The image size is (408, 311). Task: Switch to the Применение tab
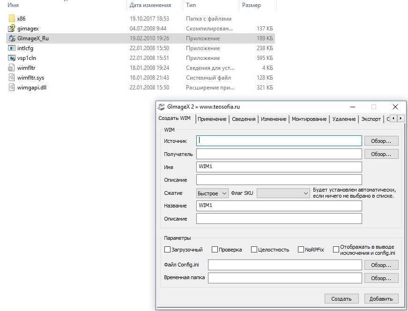tap(212, 119)
